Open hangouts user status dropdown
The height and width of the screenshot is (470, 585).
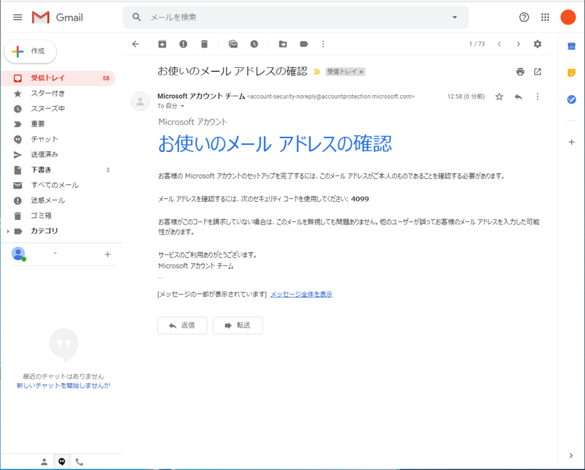coord(56,254)
